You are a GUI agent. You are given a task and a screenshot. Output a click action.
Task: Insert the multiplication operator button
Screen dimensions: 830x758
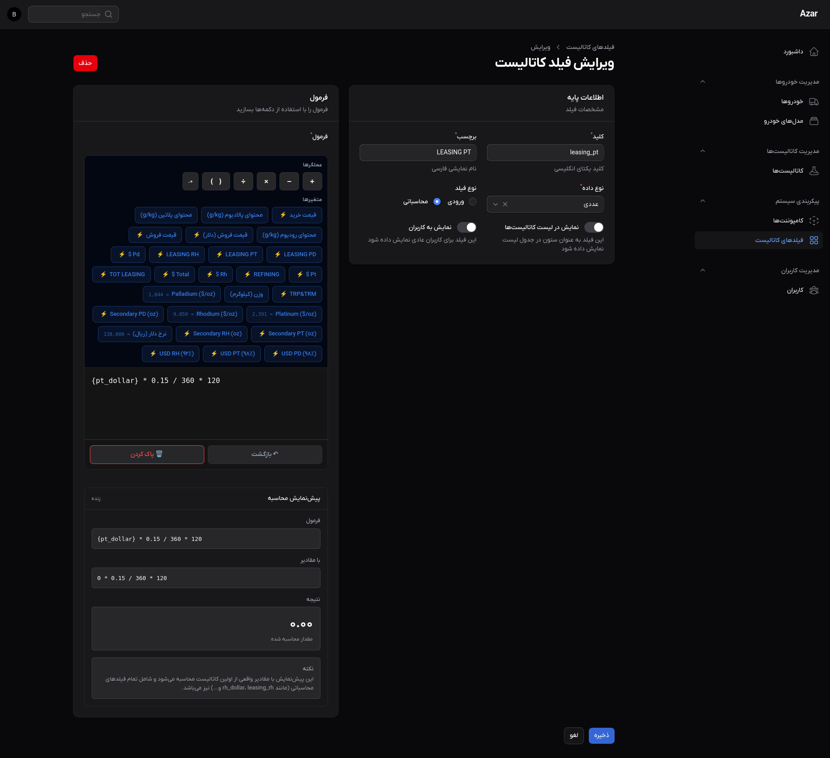(266, 181)
